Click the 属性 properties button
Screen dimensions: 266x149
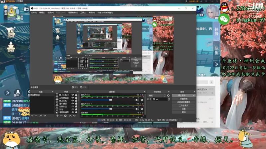click(x=74, y=87)
